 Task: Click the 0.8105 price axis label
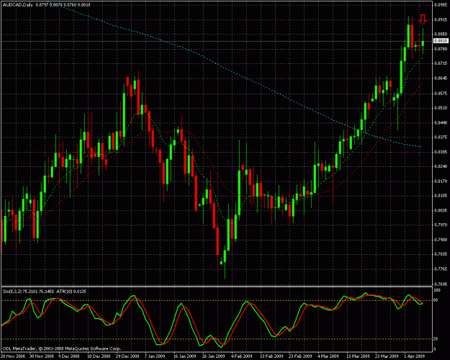click(441, 196)
